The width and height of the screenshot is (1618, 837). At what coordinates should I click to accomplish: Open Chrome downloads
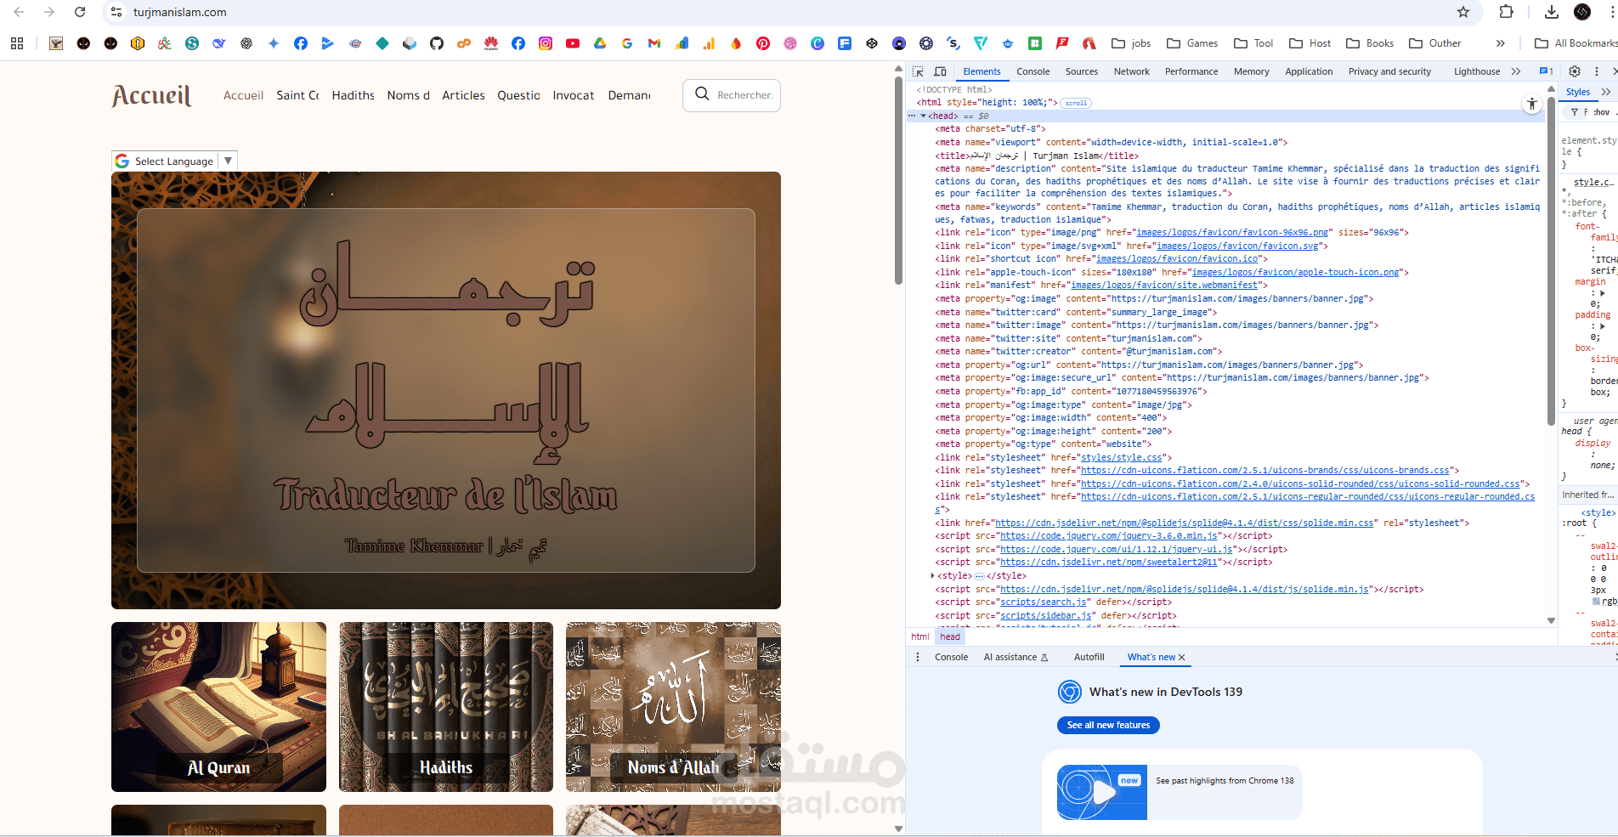pos(1552,12)
